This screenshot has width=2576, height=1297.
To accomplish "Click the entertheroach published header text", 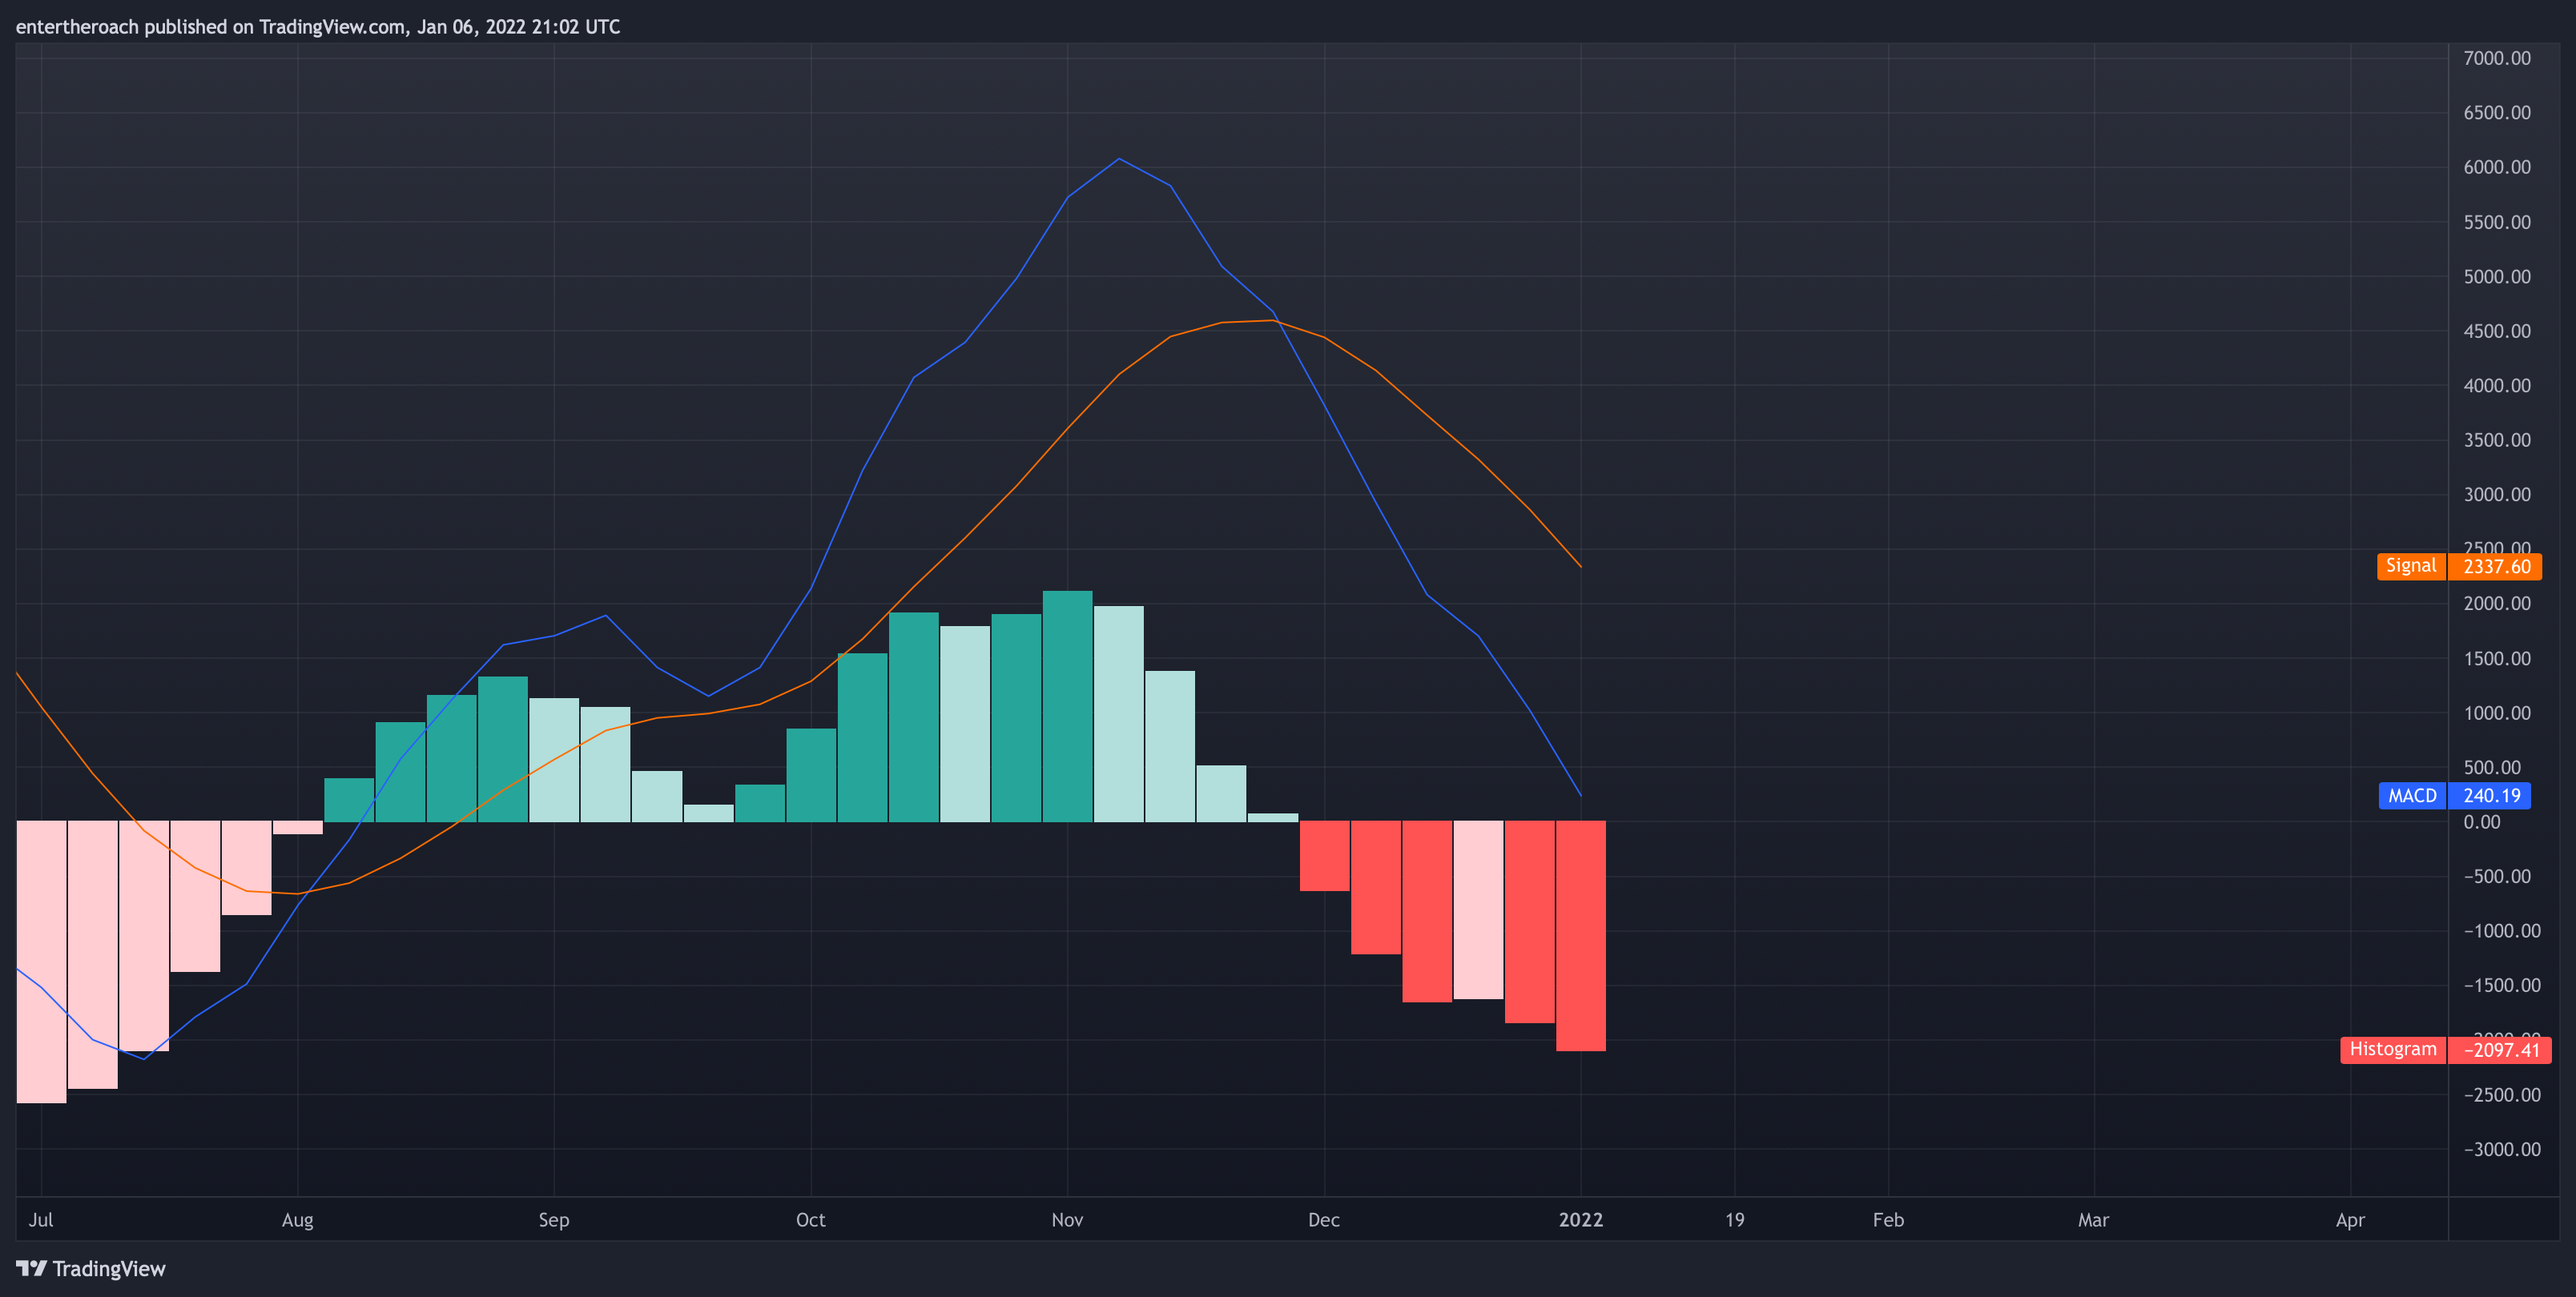I will point(318,27).
